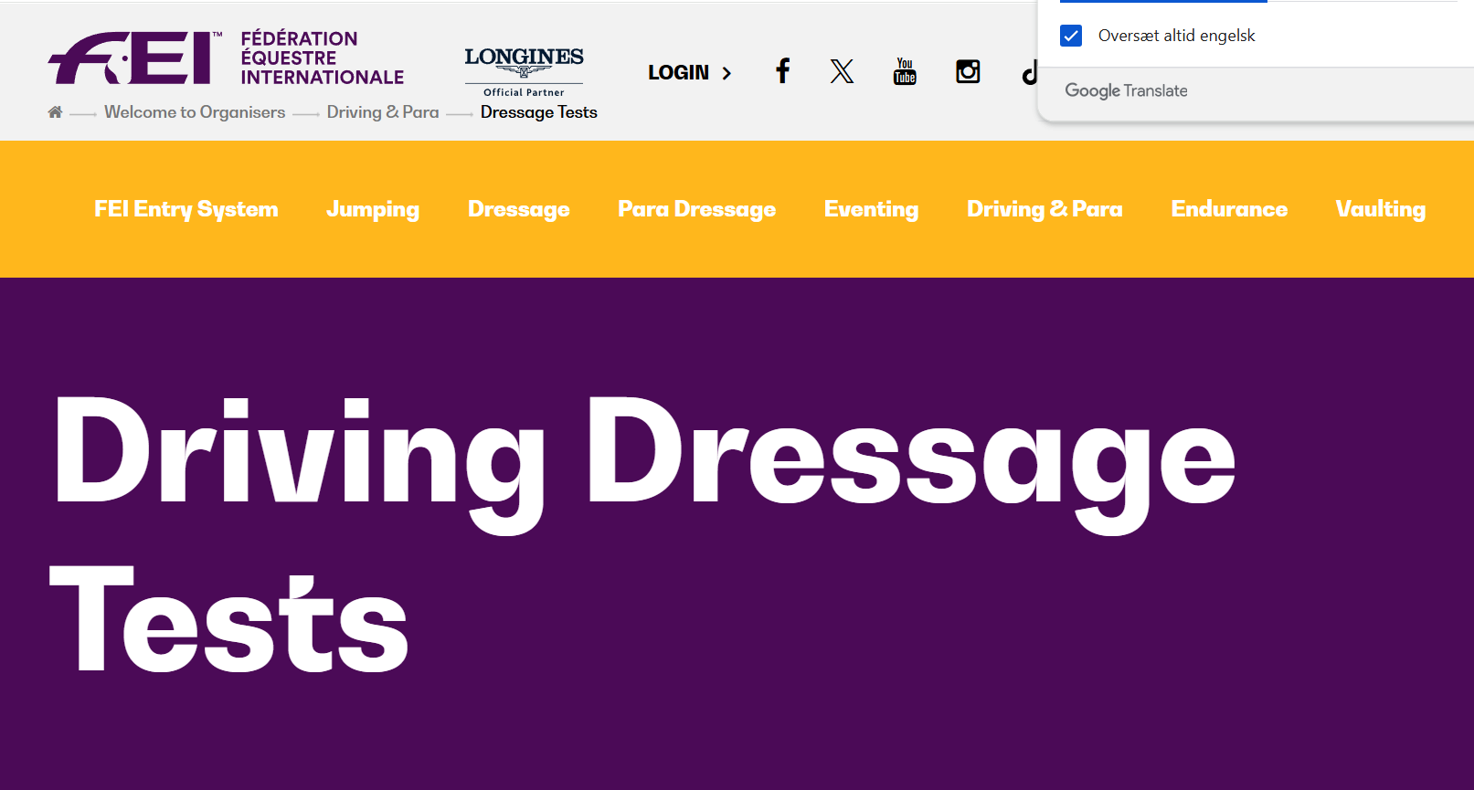Go to Para Dressage section

coord(696,209)
